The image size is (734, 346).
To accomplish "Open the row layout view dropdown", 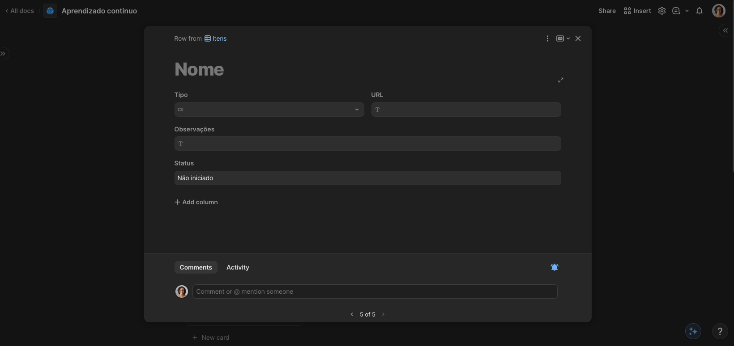I will coord(563,38).
